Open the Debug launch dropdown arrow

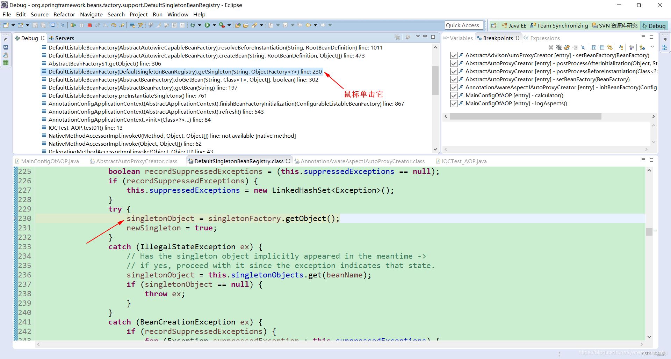pyautogui.click(x=200, y=25)
